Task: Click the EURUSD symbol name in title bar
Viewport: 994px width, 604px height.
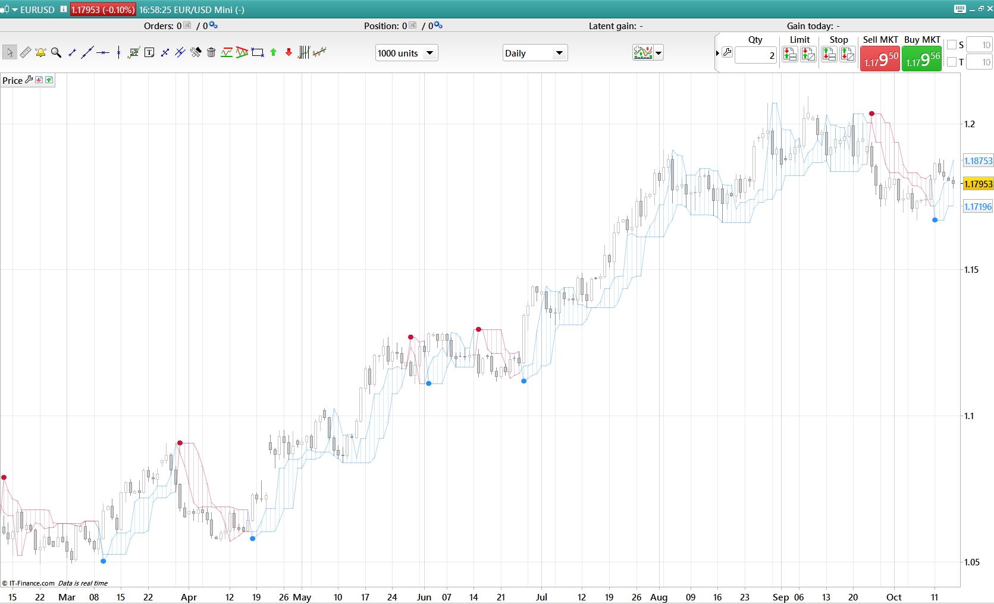Action: 37,10
